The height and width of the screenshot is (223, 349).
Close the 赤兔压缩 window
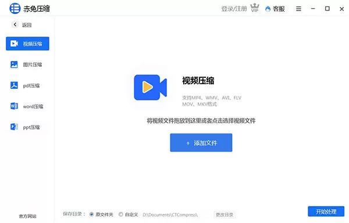(341, 9)
